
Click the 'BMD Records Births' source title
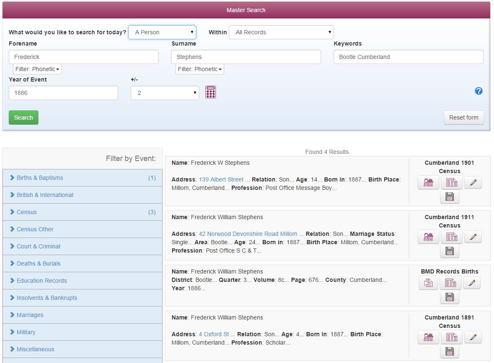(x=450, y=271)
